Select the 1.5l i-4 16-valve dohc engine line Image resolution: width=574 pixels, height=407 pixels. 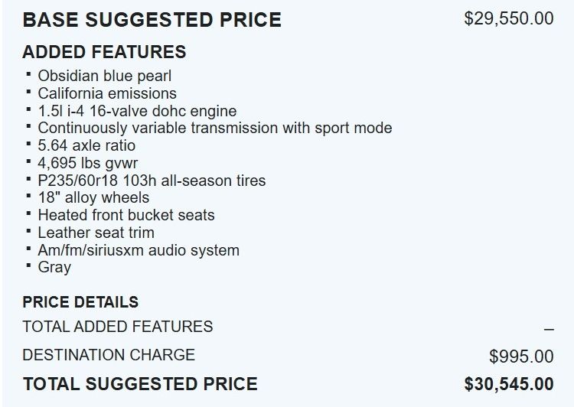137,111
